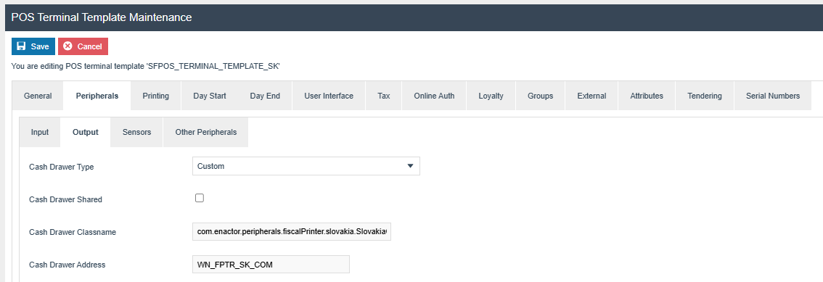Screen dimensions: 823x282
Task: Click the 'POS Terminal Template Maintenance' title
Action: click(x=102, y=17)
